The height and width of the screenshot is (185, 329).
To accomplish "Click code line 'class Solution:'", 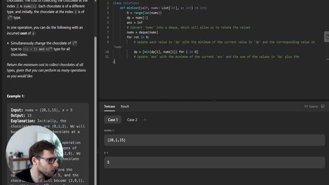I will [125, 3].
